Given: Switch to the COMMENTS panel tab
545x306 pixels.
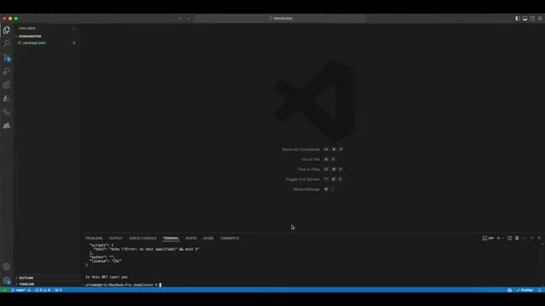Looking at the screenshot, I should point(229,238).
